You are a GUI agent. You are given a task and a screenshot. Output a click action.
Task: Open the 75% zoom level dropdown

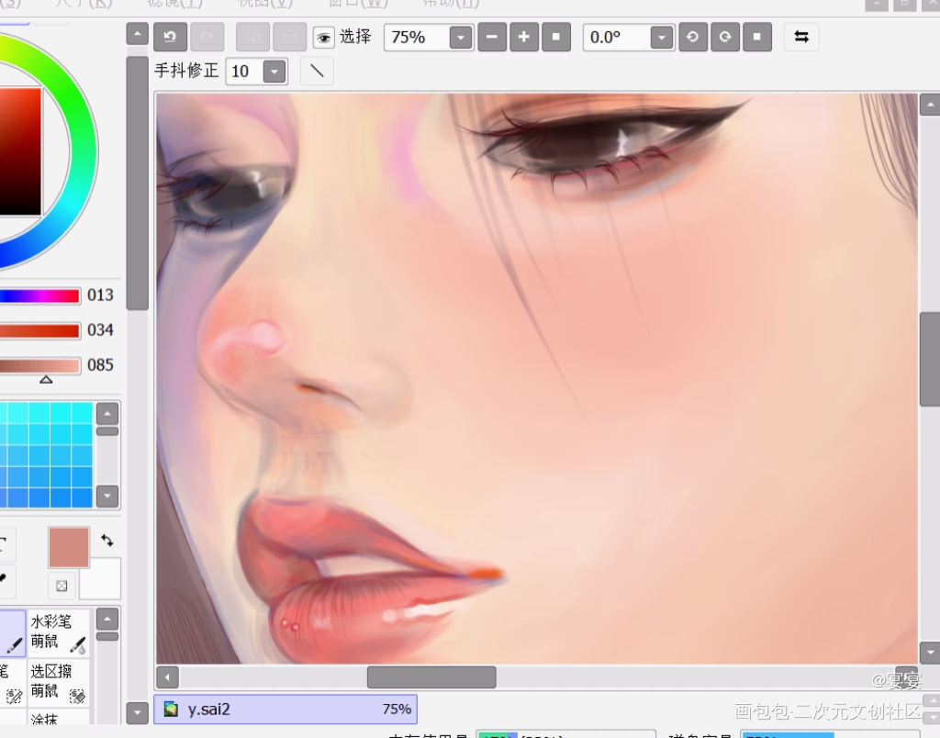[460, 38]
